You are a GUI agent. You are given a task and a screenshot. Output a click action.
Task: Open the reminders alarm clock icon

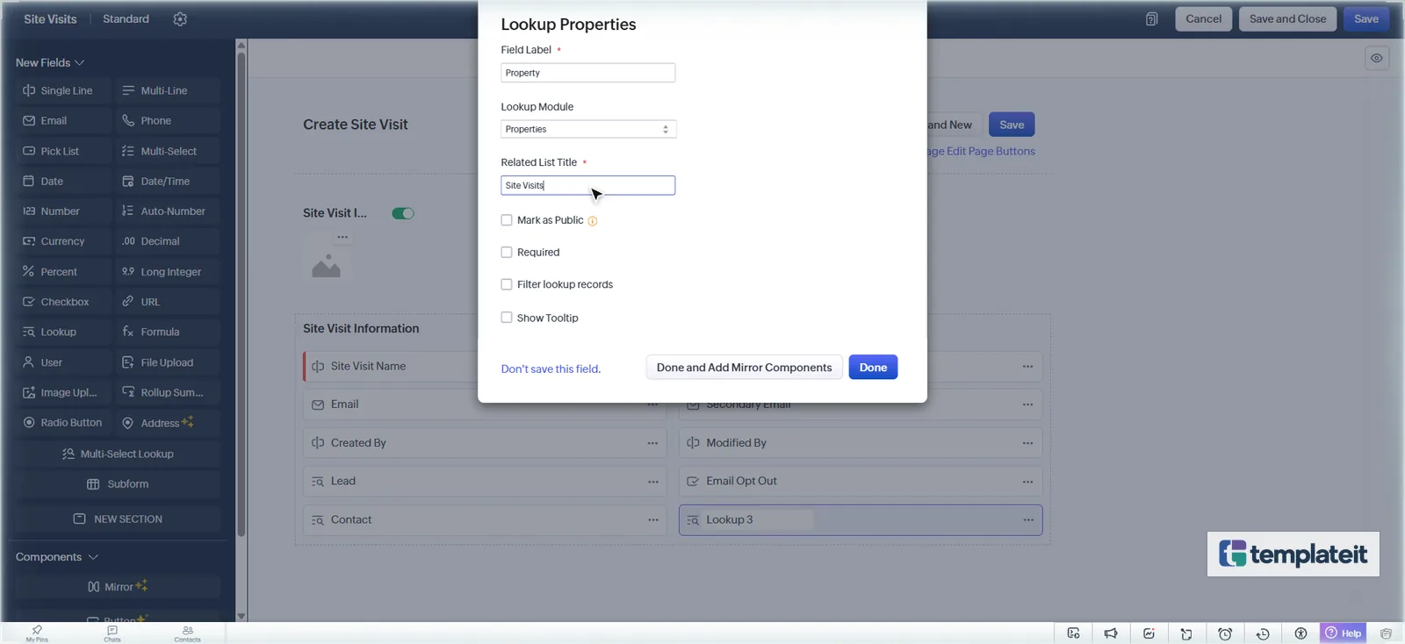click(1225, 633)
